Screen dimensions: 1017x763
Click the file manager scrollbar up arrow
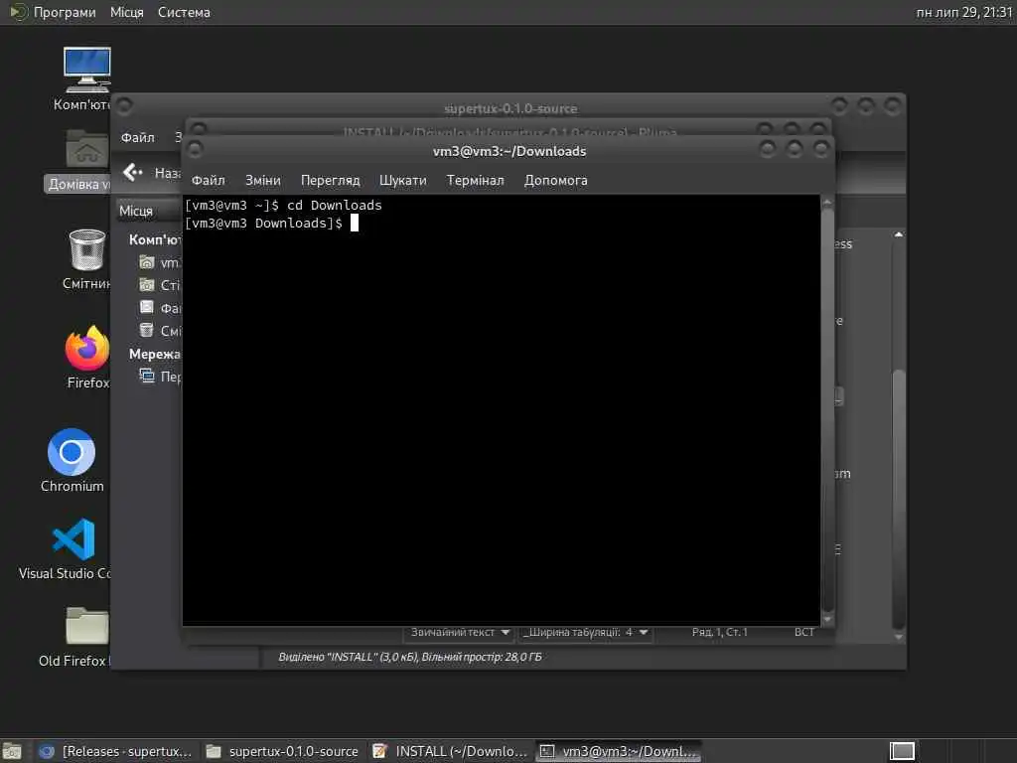point(898,234)
